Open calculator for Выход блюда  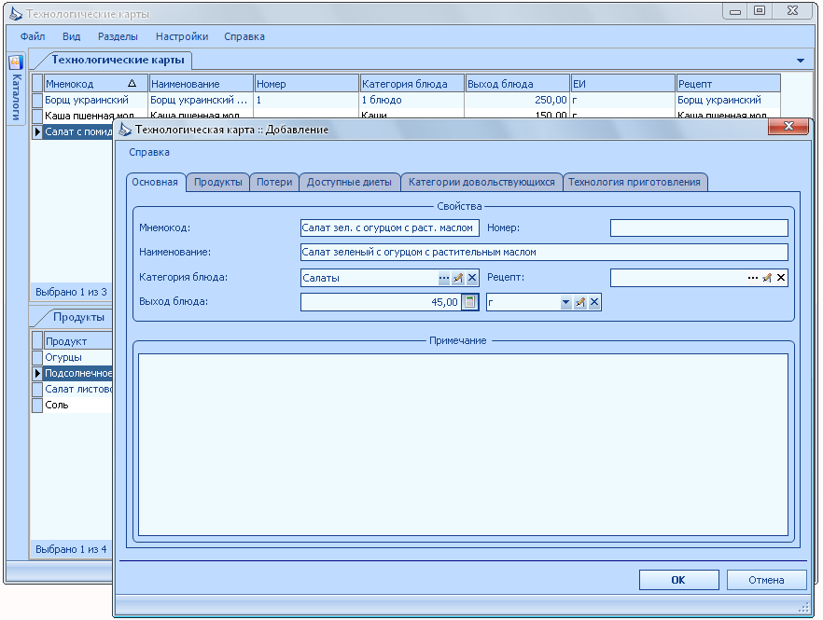(x=469, y=302)
